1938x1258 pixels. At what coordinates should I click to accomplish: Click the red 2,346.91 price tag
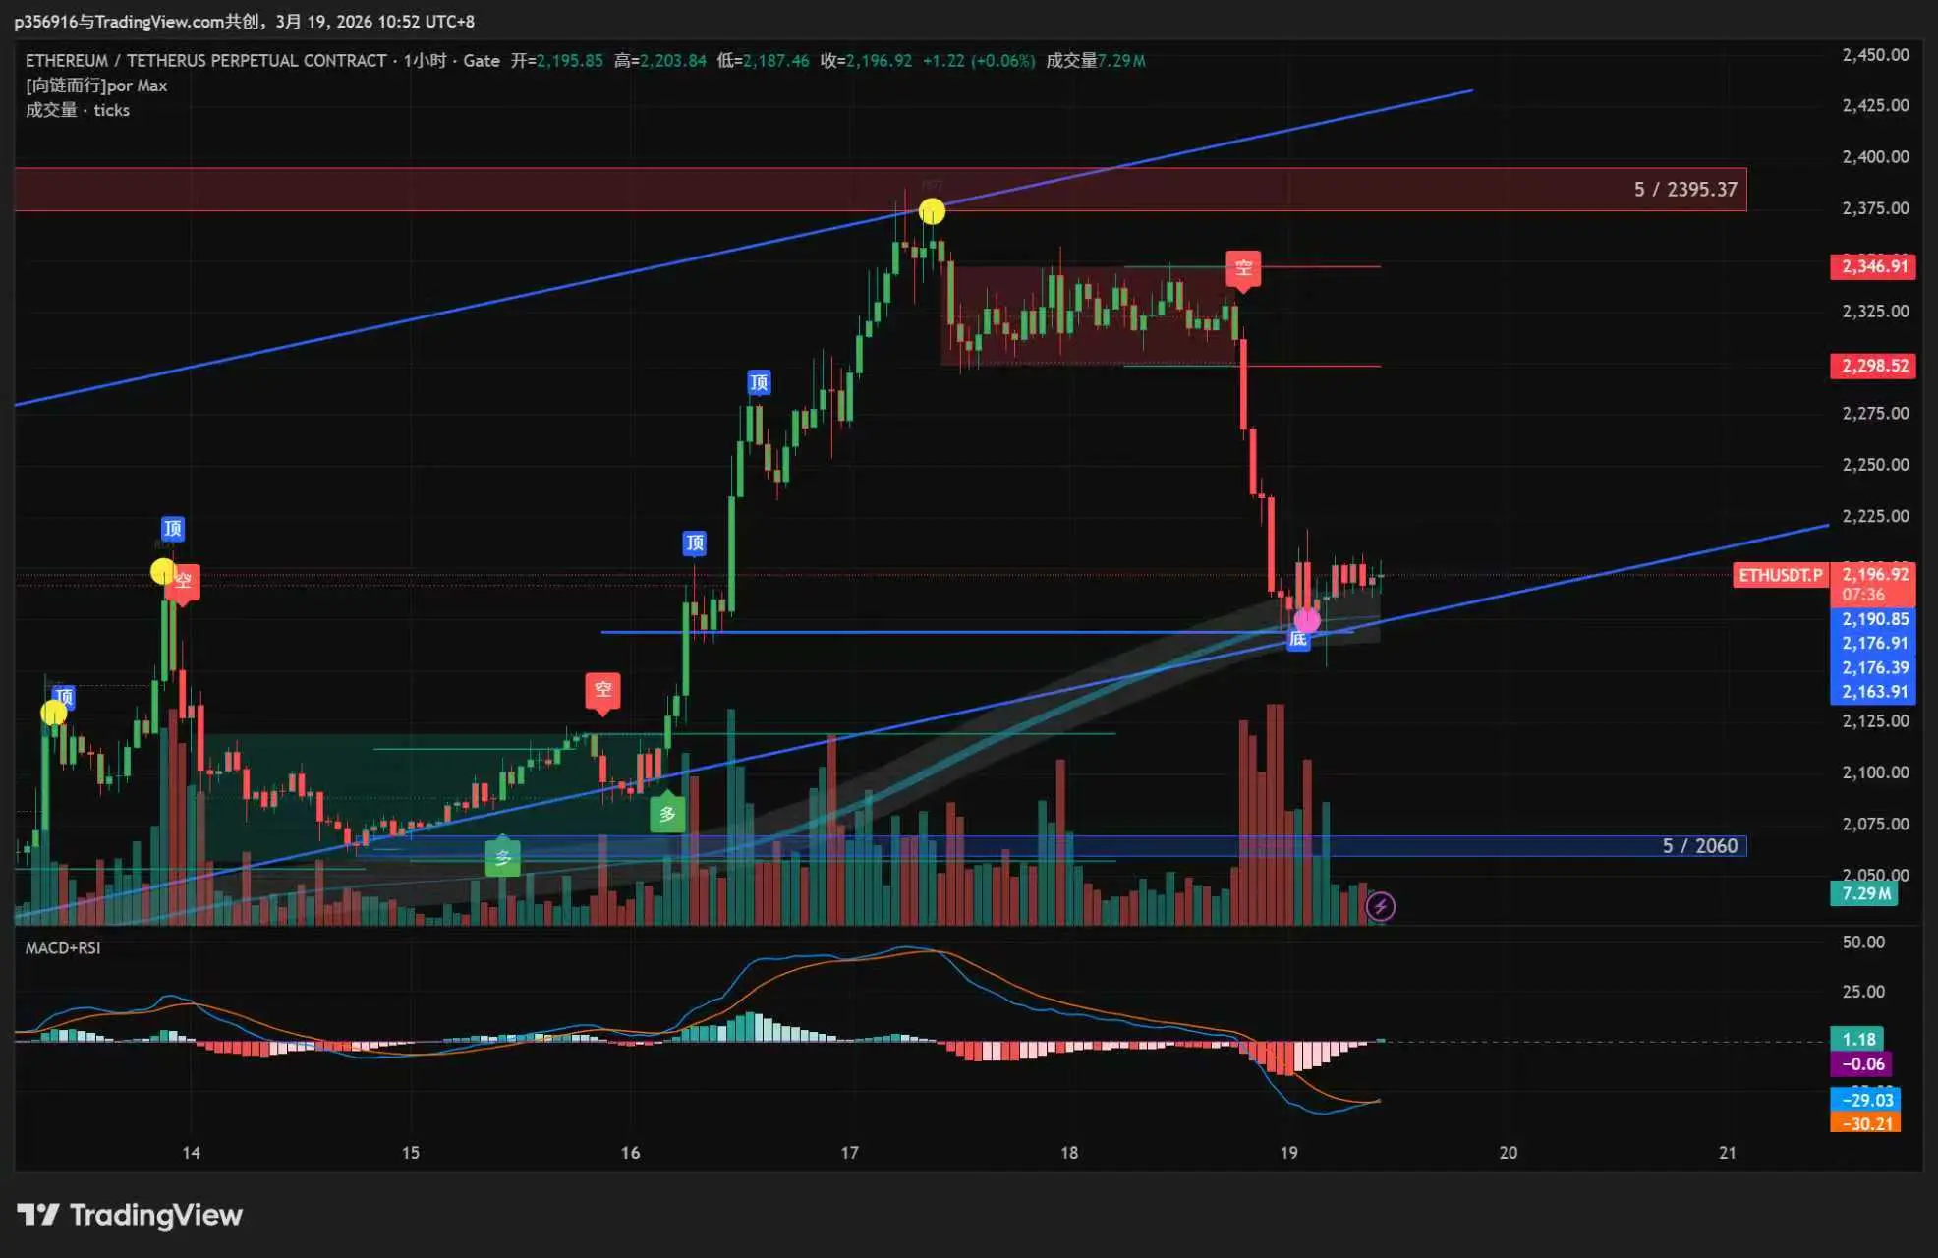tap(1873, 266)
